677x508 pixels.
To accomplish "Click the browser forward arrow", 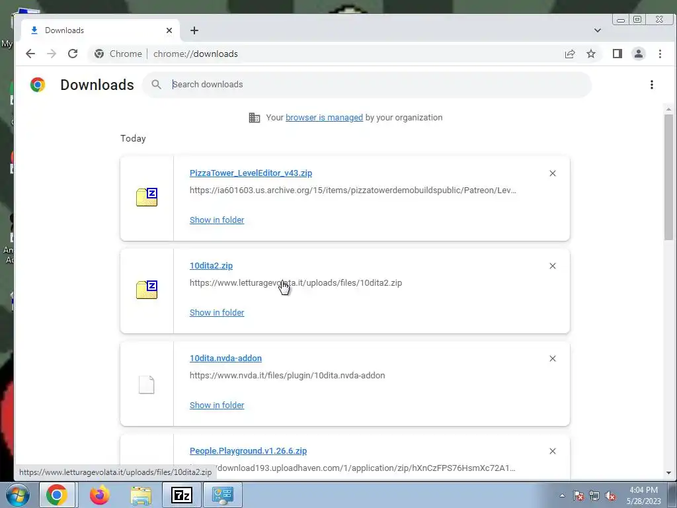I will pos(52,54).
